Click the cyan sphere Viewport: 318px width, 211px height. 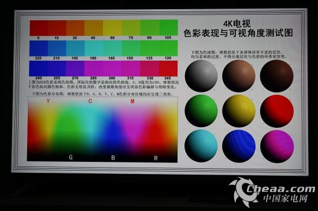click(201, 146)
